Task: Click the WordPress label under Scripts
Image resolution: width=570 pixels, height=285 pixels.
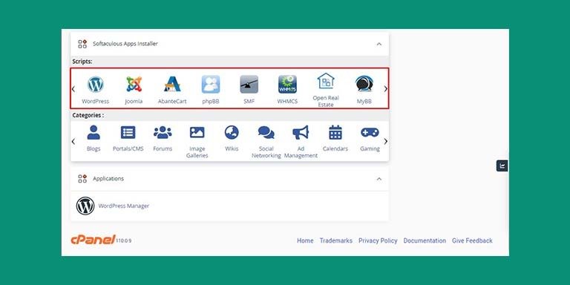Action: pos(95,102)
